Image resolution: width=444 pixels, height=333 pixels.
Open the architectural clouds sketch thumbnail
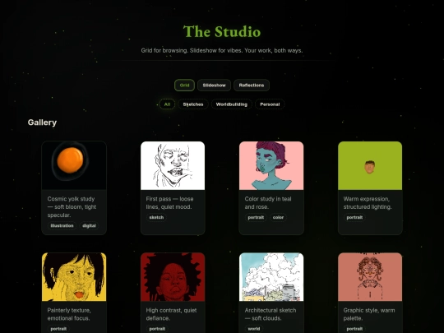[x=271, y=277]
